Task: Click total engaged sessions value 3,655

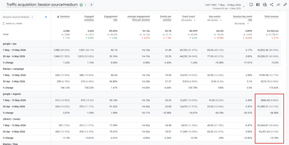Action: point(90,31)
